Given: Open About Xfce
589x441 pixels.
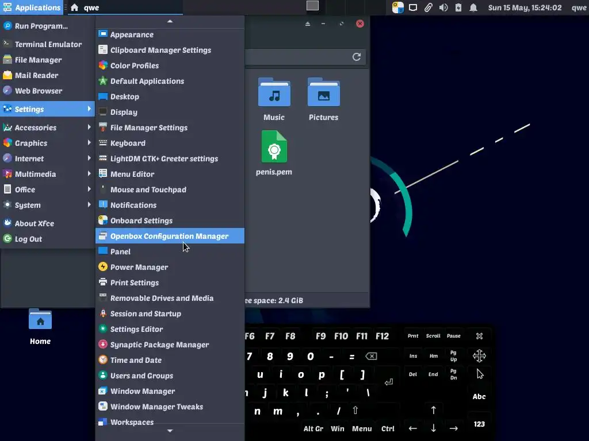Looking at the screenshot, I should click(x=47, y=223).
